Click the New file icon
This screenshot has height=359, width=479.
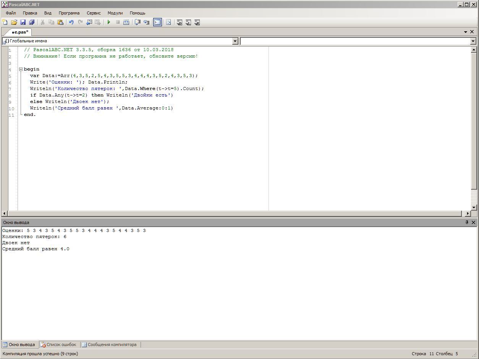click(x=5, y=23)
